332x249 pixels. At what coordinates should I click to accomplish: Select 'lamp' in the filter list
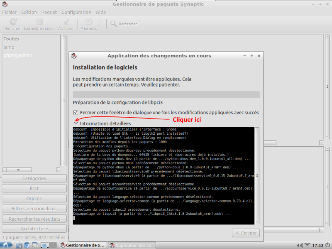[x=9, y=47]
